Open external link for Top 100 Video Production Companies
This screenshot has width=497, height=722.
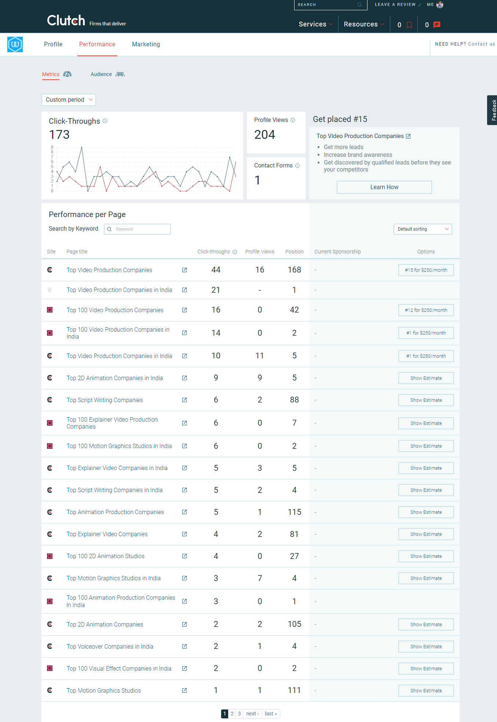coord(184,310)
